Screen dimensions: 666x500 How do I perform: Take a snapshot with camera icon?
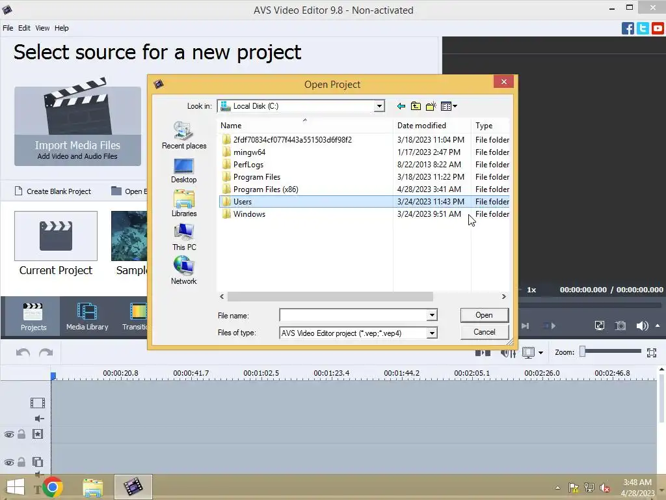(620, 326)
